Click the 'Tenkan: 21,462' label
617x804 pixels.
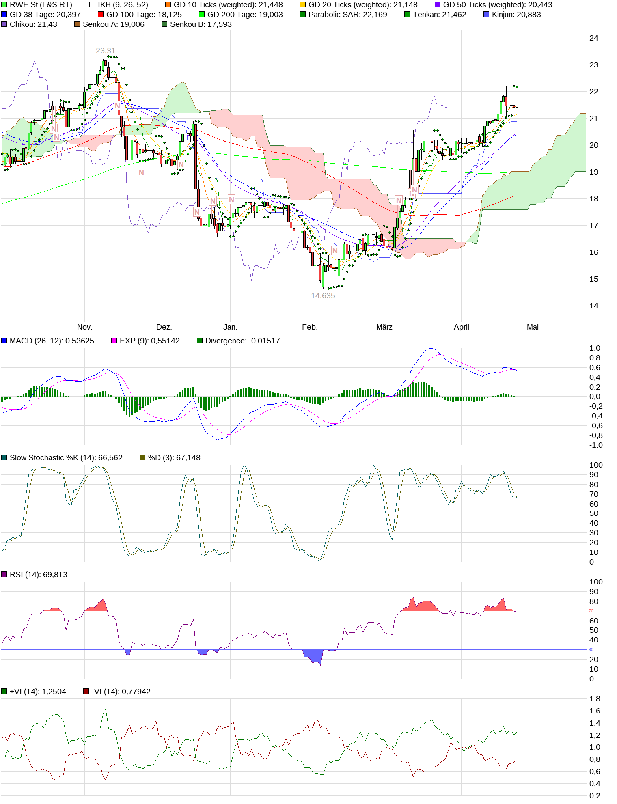[440, 15]
